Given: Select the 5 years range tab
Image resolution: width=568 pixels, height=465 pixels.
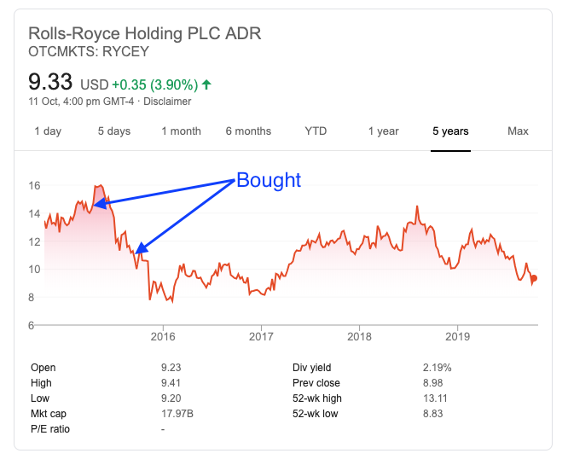Looking at the screenshot, I should pyautogui.click(x=450, y=131).
